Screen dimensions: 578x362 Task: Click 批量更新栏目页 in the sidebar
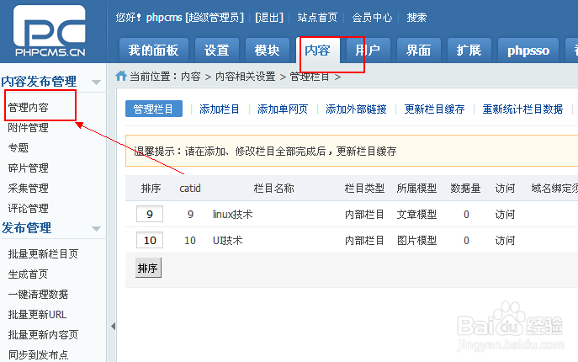[43, 254]
